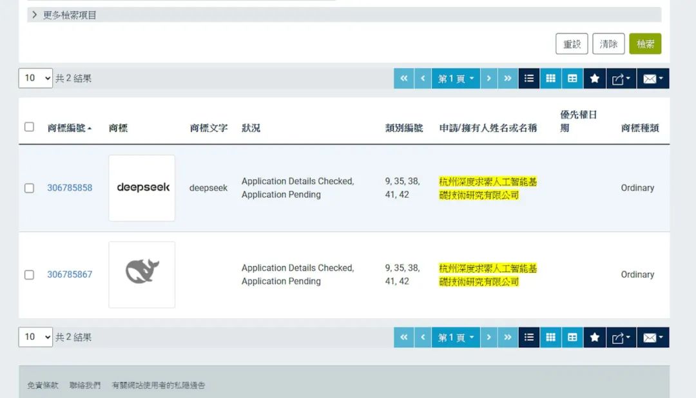The image size is (696, 398).
Task: Open trademark number 306785867 link
Action: (70, 274)
